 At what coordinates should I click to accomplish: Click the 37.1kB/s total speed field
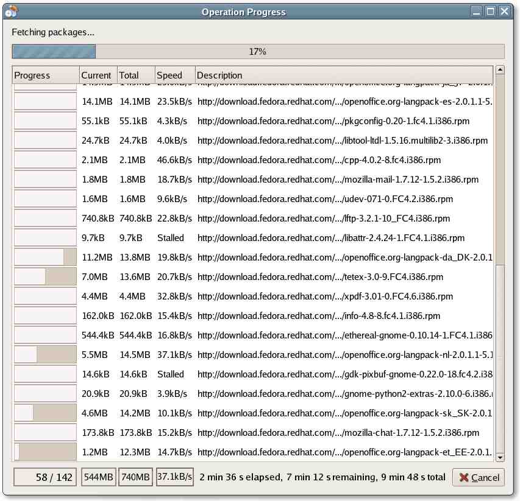point(175,477)
